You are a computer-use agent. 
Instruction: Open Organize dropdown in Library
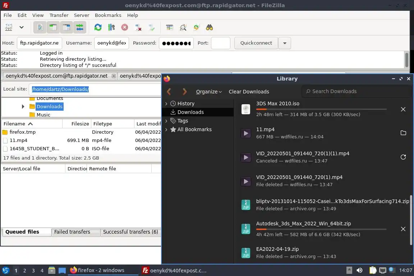pos(209,92)
